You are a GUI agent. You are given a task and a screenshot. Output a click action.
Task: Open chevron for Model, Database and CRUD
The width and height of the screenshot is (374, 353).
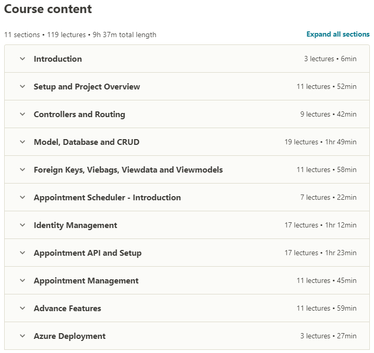(22, 142)
